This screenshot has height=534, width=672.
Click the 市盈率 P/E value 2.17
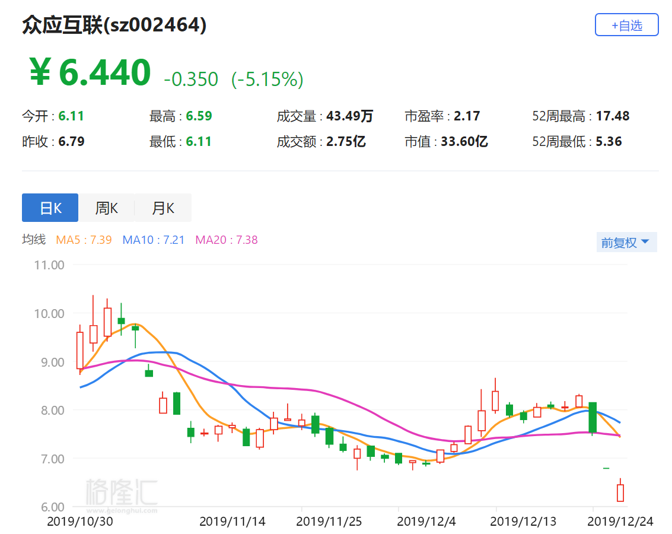(467, 116)
